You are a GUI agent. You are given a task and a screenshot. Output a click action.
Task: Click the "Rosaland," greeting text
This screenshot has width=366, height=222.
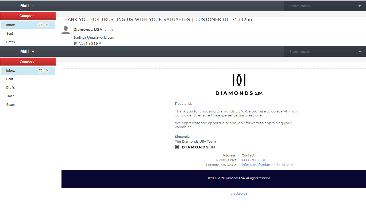point(183,104)
